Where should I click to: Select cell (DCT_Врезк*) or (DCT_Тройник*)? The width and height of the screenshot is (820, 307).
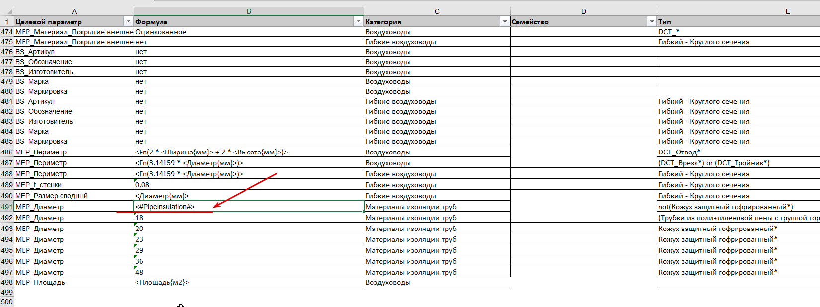pos(738,163)
